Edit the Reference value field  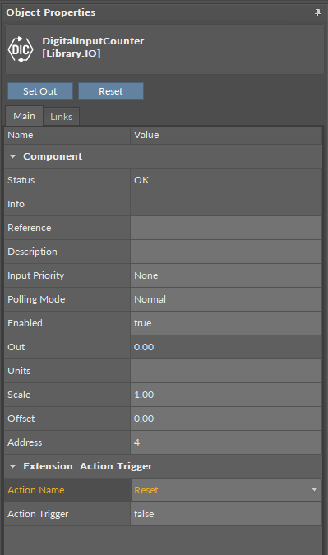tap(226, 228)
